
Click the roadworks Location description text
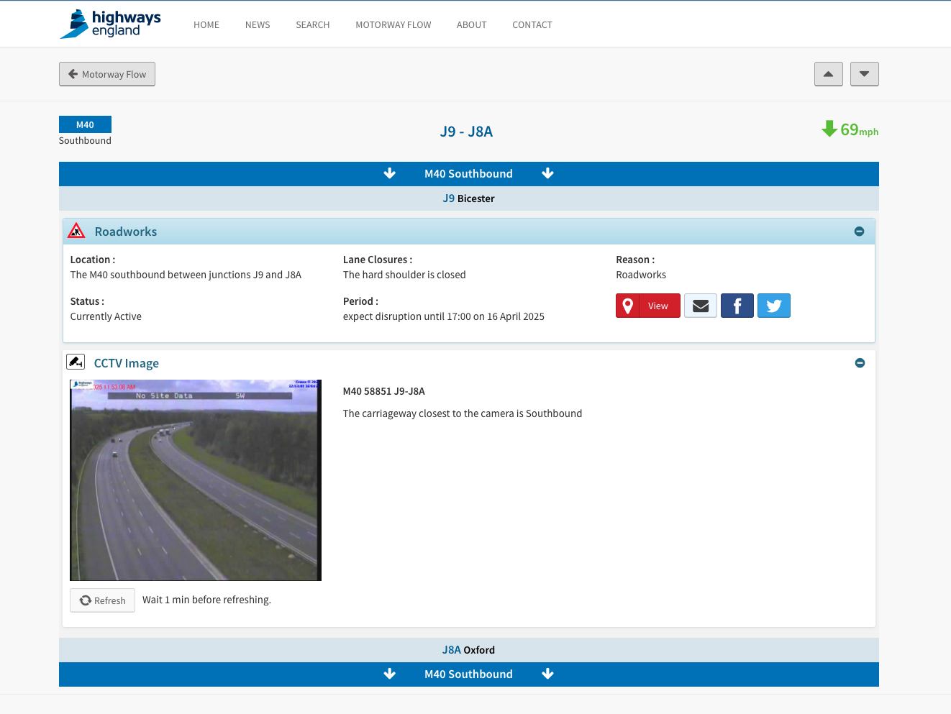coord(186,275)
